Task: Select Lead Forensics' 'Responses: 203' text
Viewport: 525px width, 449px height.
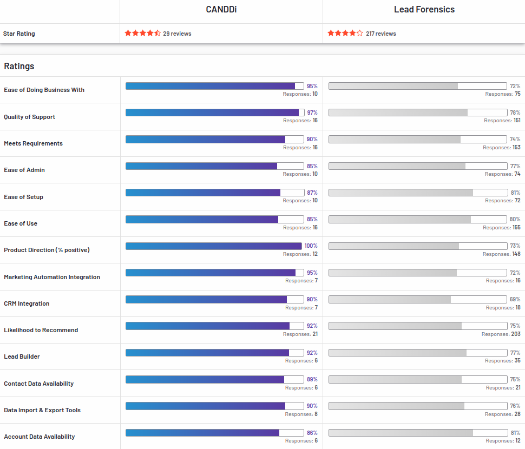Action: pos(501,334)
